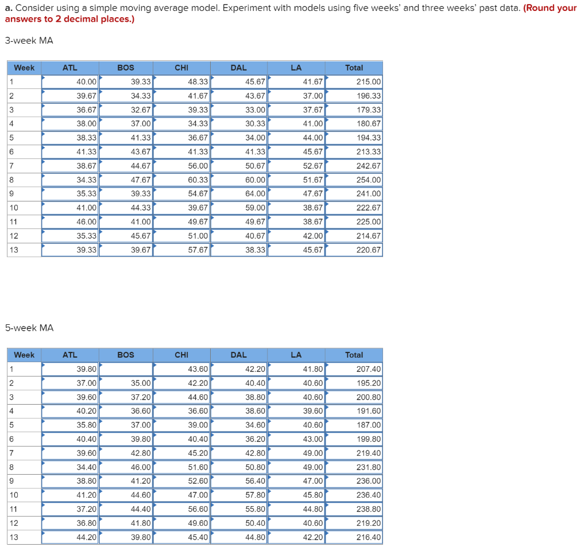Select 3-week MA Total week 6 cell 213.33

[x=354, y=152]
